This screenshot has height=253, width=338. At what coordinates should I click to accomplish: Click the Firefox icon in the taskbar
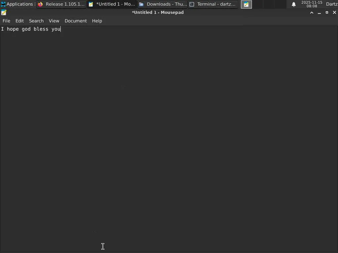(x=40, y=4)
